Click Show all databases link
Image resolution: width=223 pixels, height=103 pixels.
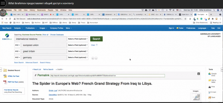pyautogui.click(x=45, y=35)
